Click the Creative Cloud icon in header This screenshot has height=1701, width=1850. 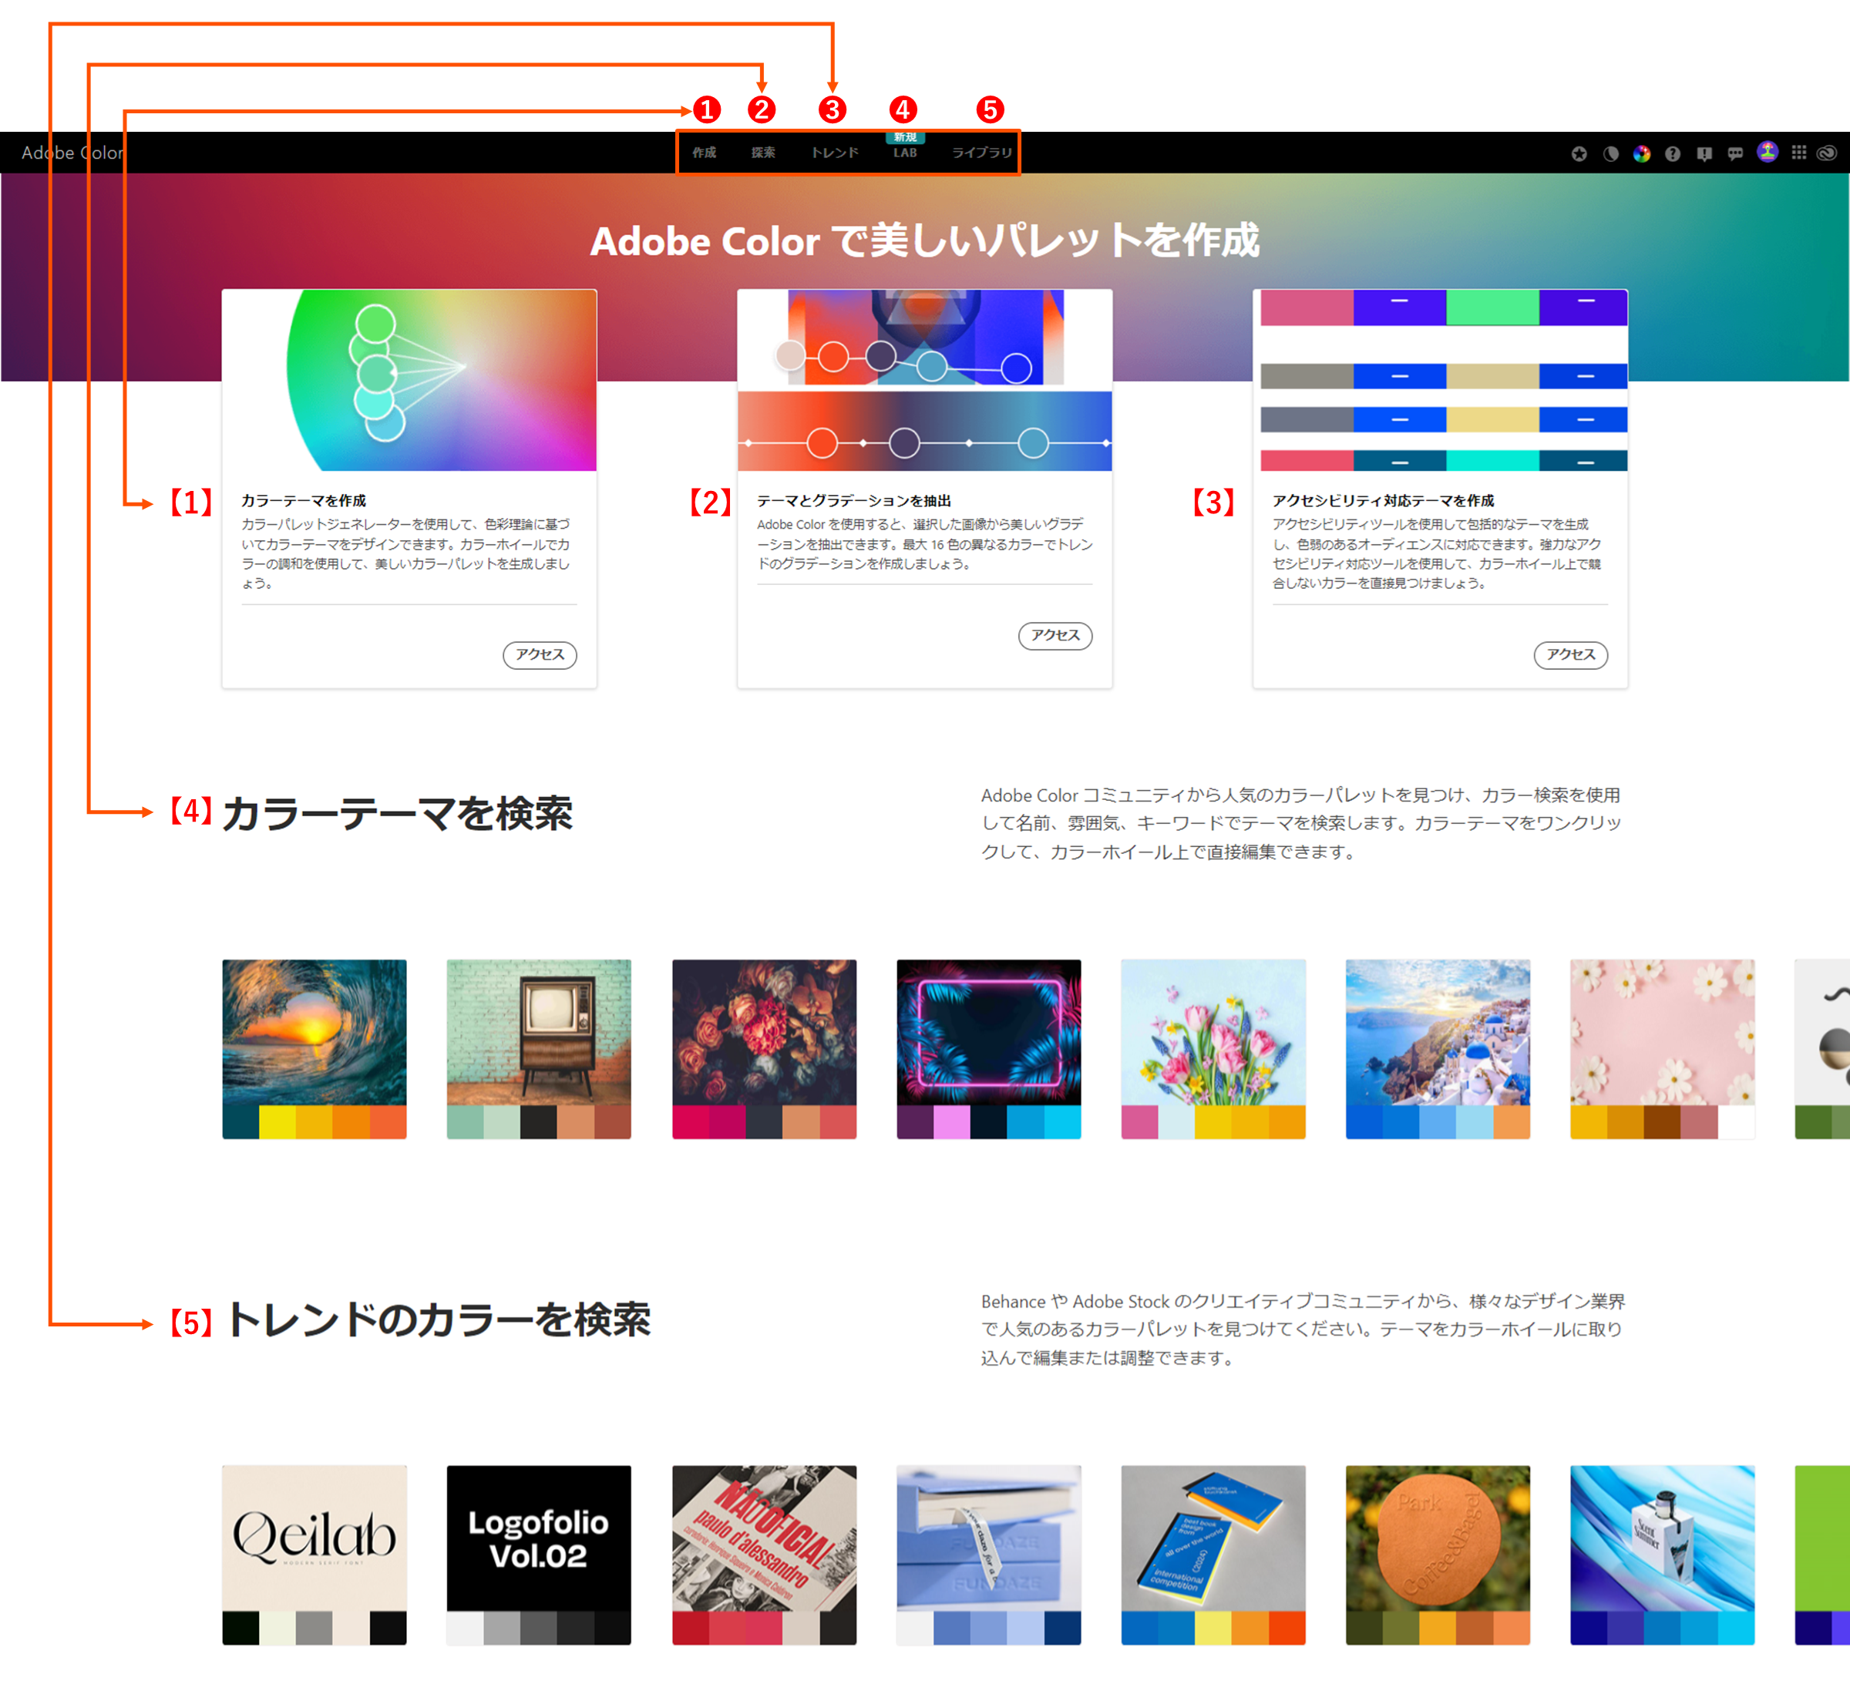click(1827, 153)
